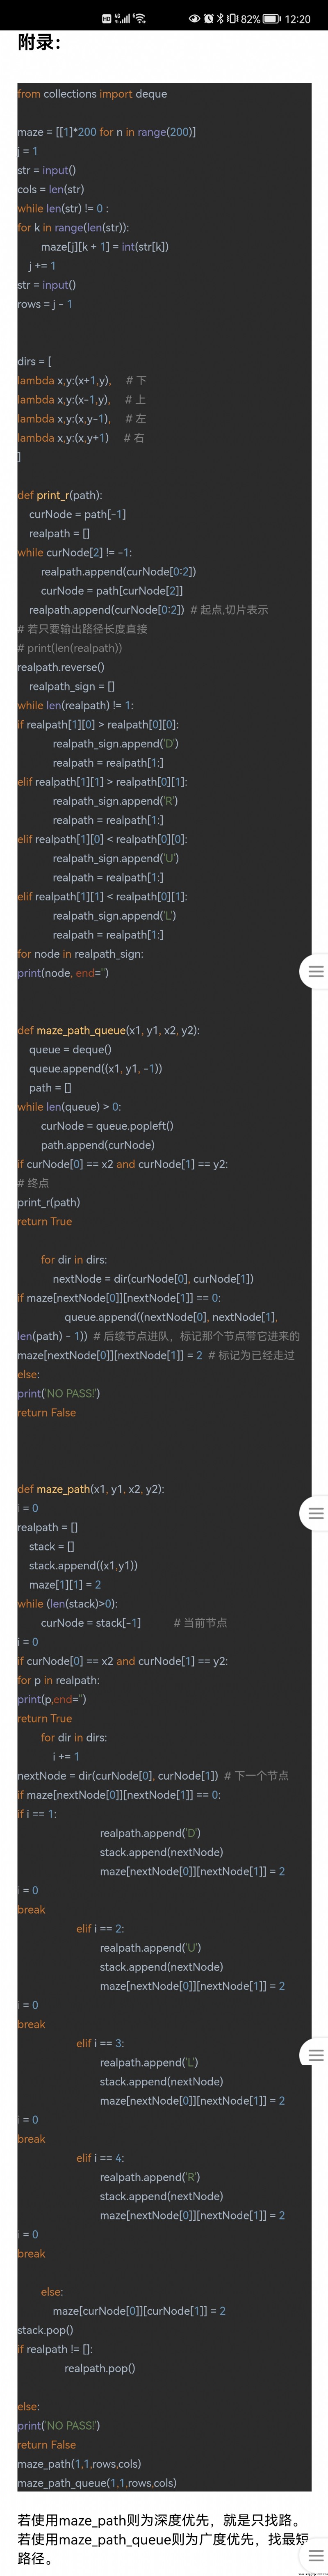Open floating menu beside print(node, end='') line
The image size is (328, 2576).
[314, 971]
